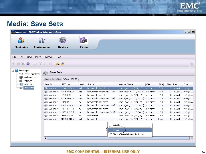Click the gray X delete toolbar icon
Image resolution: width=206 pixels, height=154 pixels.
23,64
